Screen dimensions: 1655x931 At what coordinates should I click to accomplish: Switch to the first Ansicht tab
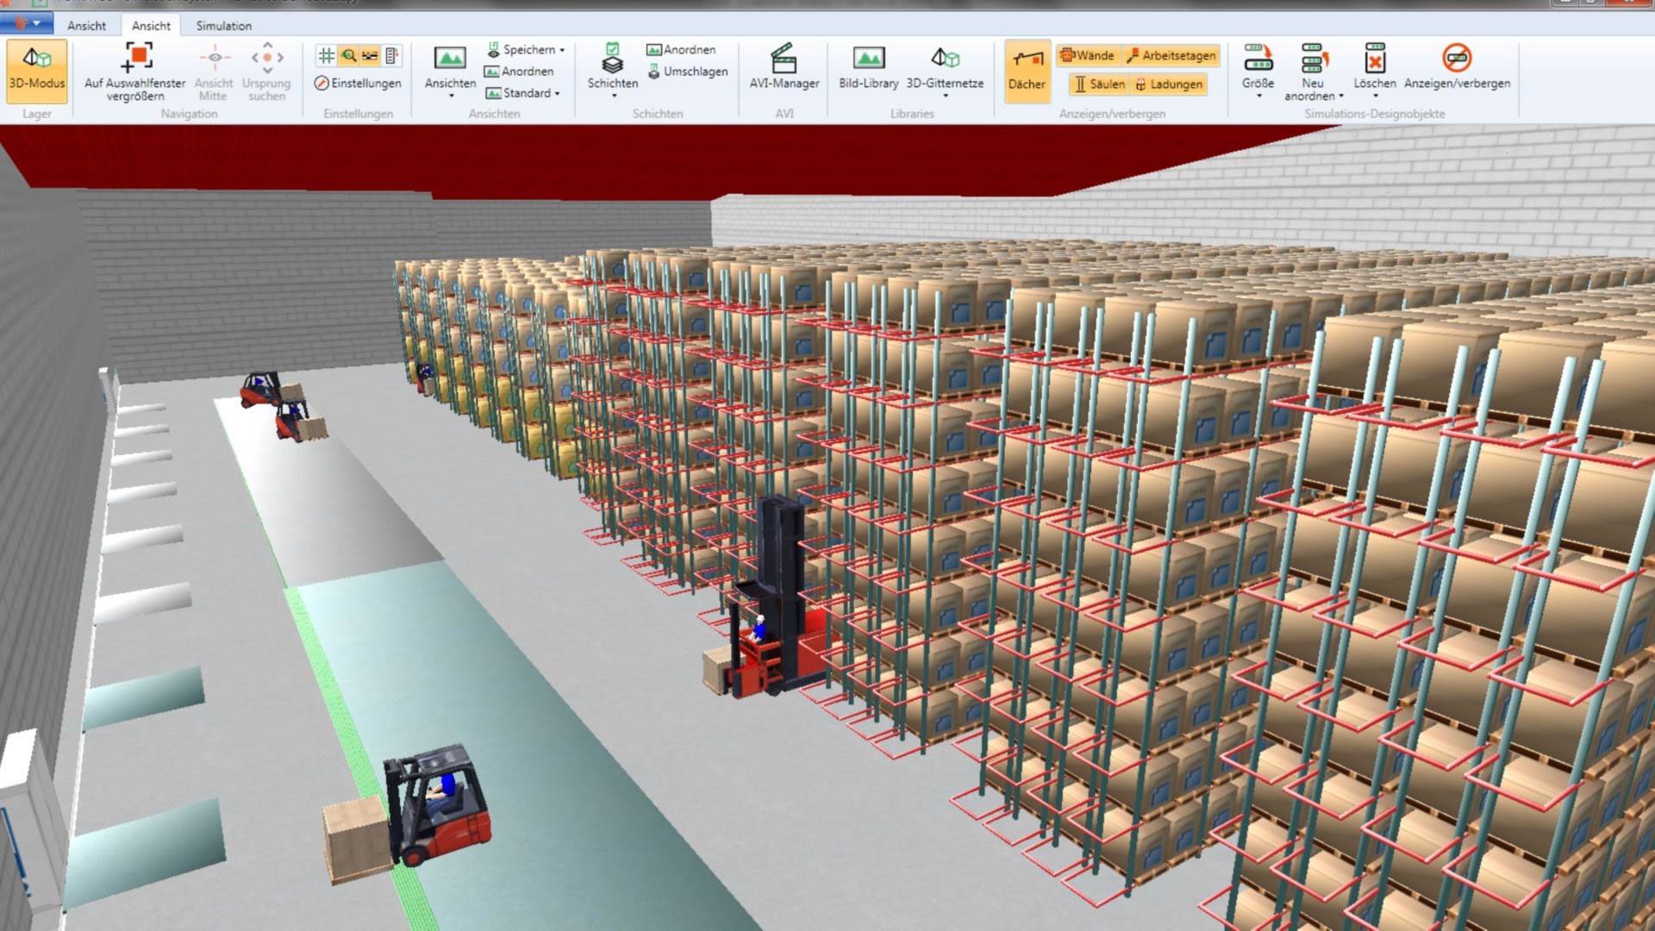tap(86, 26)
